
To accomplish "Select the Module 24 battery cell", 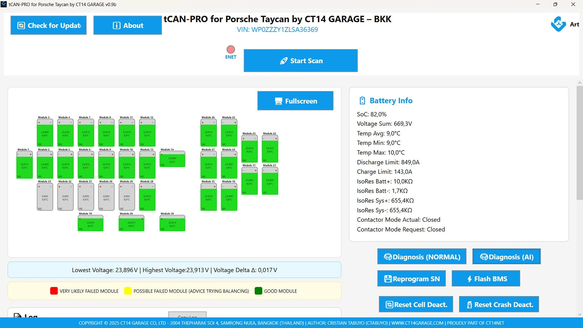I will click(x=229, y=165).
